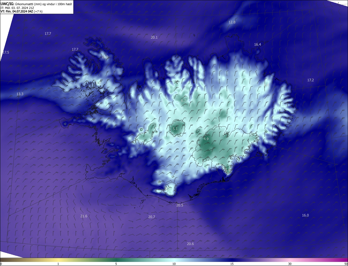
Task: Click the '0' tick label on the color scale
Action: point(1,264)
